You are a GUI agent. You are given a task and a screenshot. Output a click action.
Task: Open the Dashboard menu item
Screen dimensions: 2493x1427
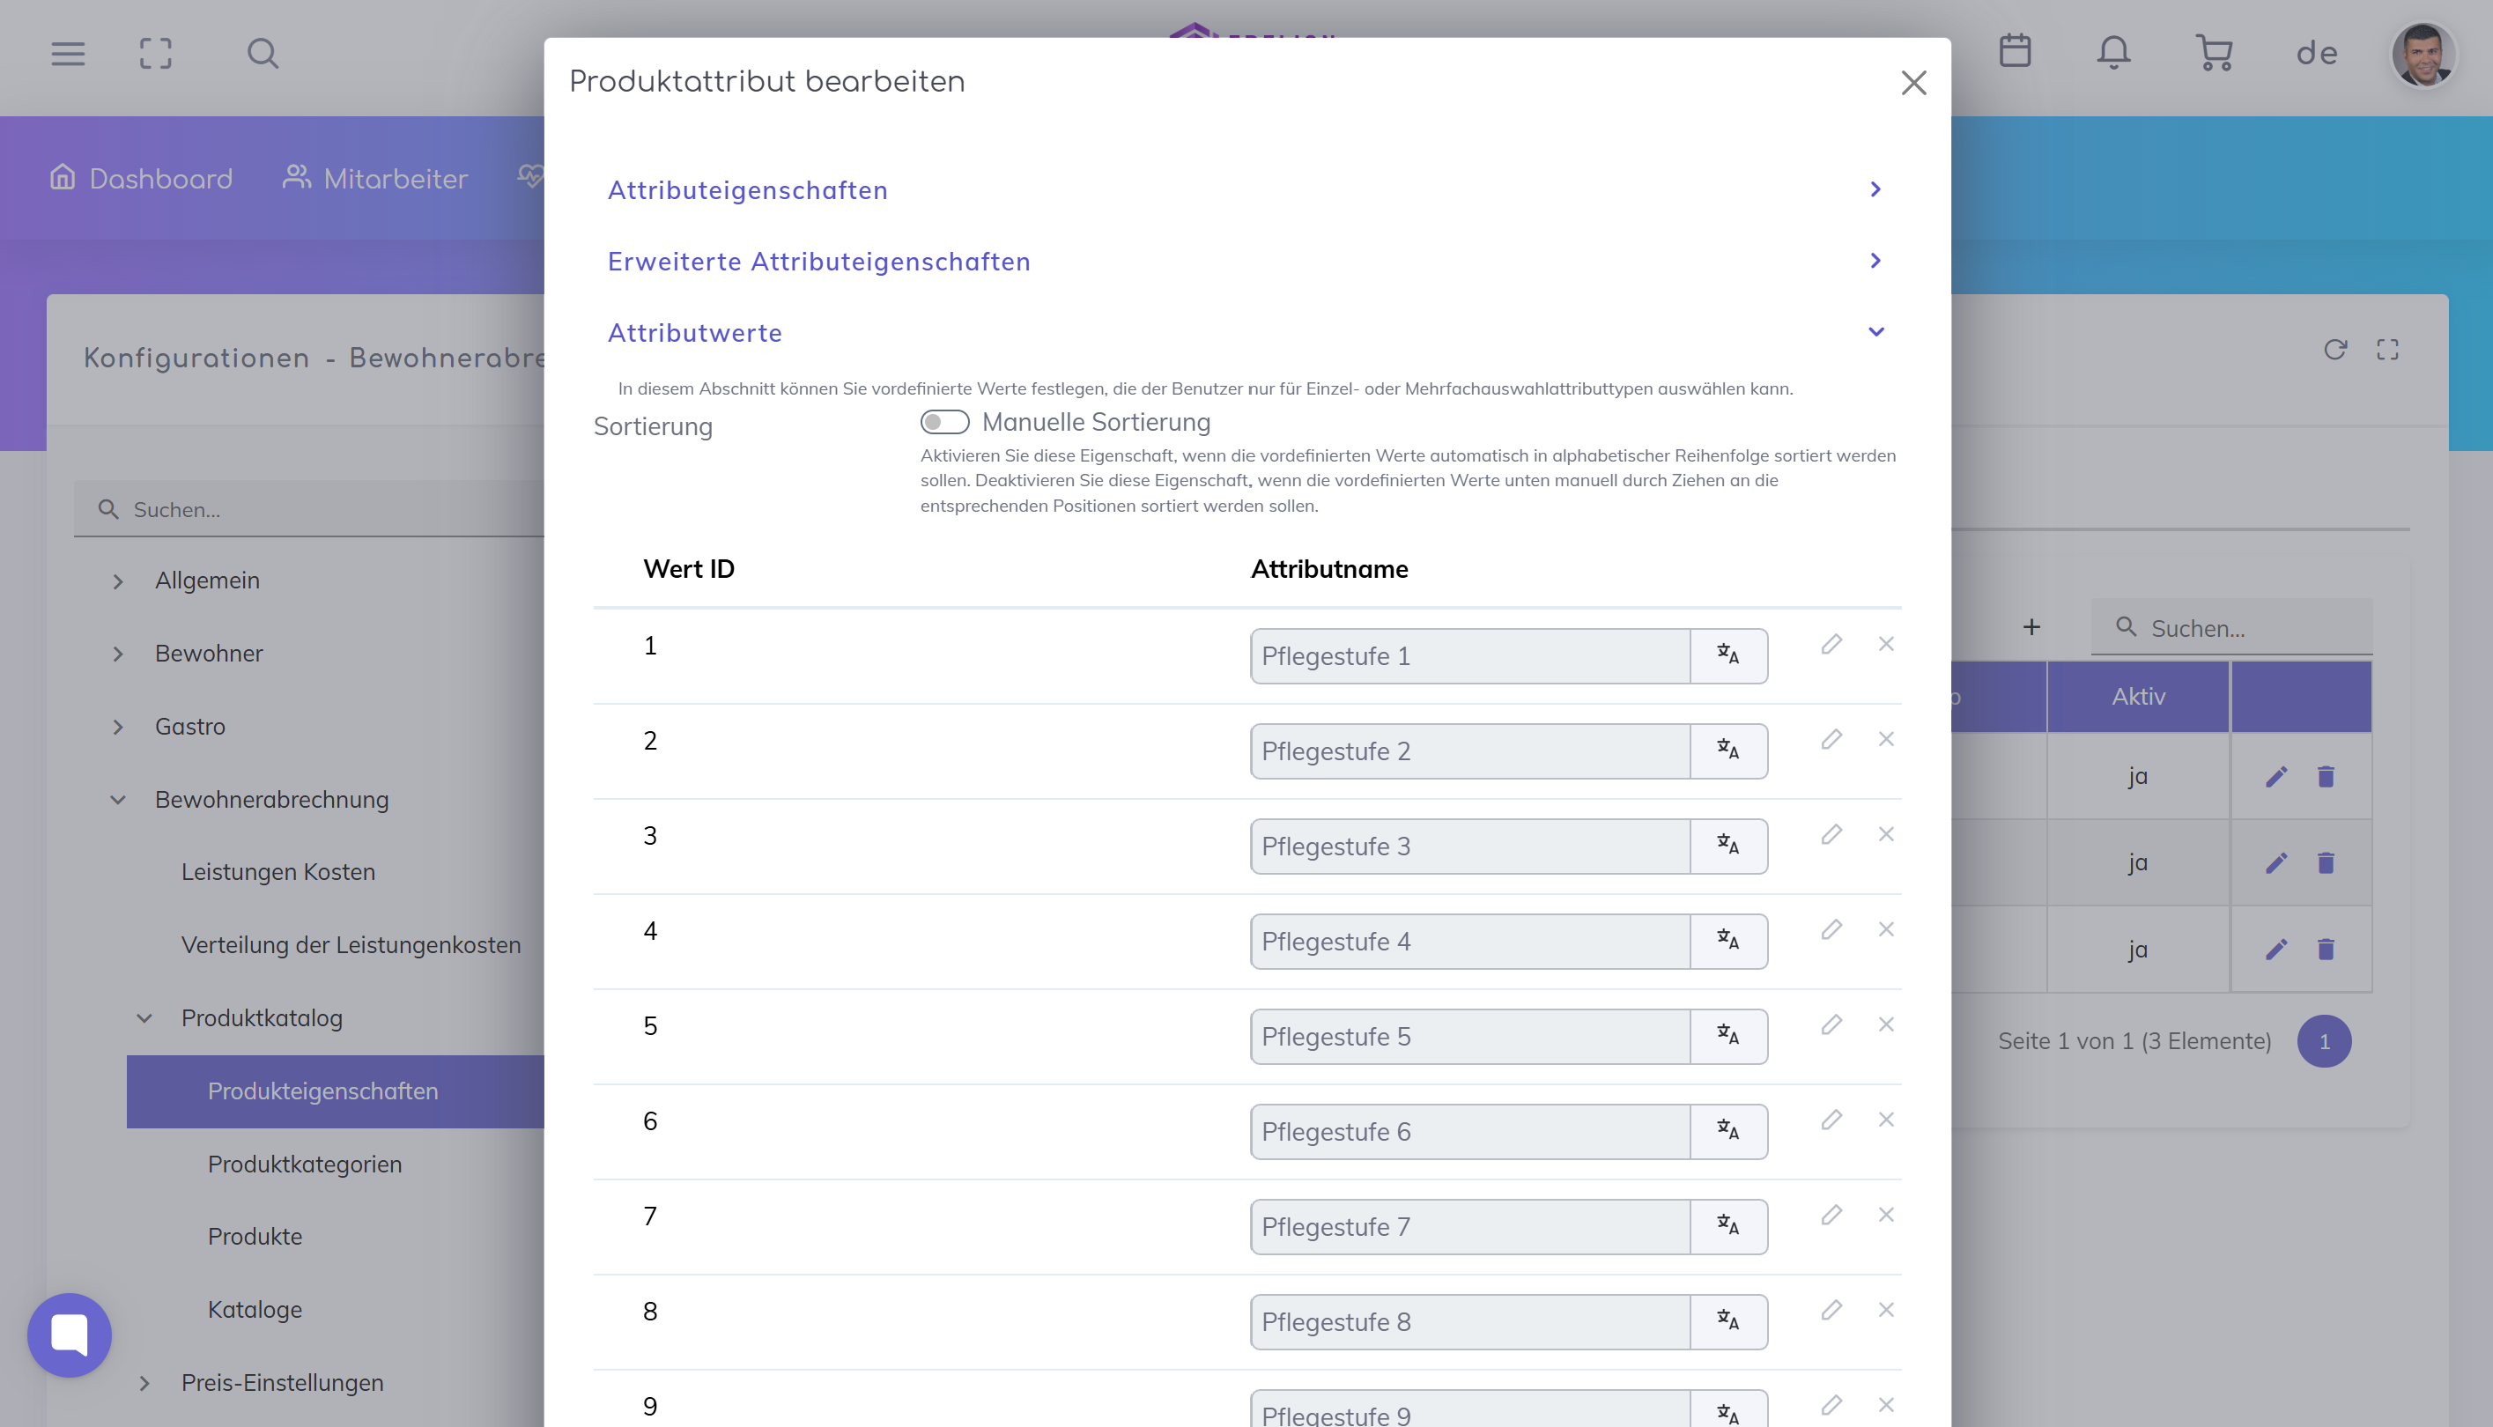(x=142, y=178)
